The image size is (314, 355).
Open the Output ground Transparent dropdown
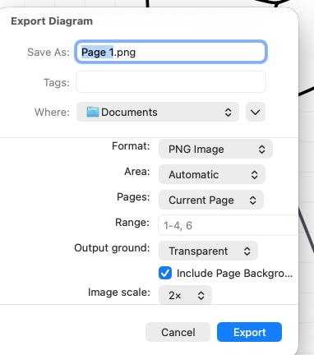208,251
